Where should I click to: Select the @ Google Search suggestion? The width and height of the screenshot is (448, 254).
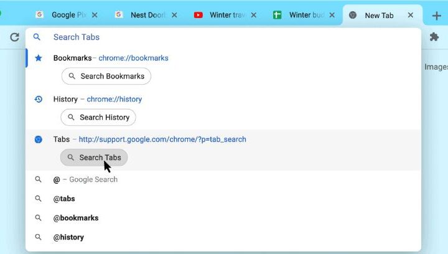[223, 179]
